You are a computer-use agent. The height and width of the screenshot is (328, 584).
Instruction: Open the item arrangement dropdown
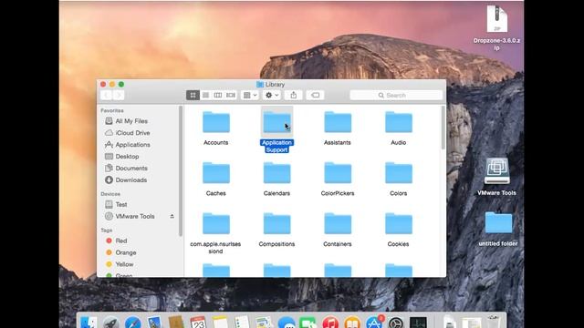249,95
